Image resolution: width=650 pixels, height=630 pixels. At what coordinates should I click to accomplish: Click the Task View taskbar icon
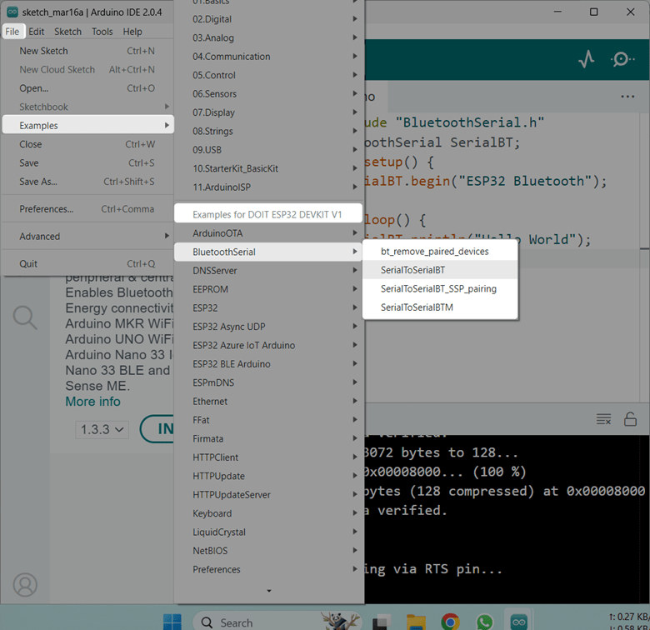tap(382, 622)
